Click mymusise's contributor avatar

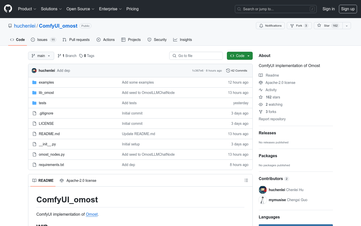262,200
